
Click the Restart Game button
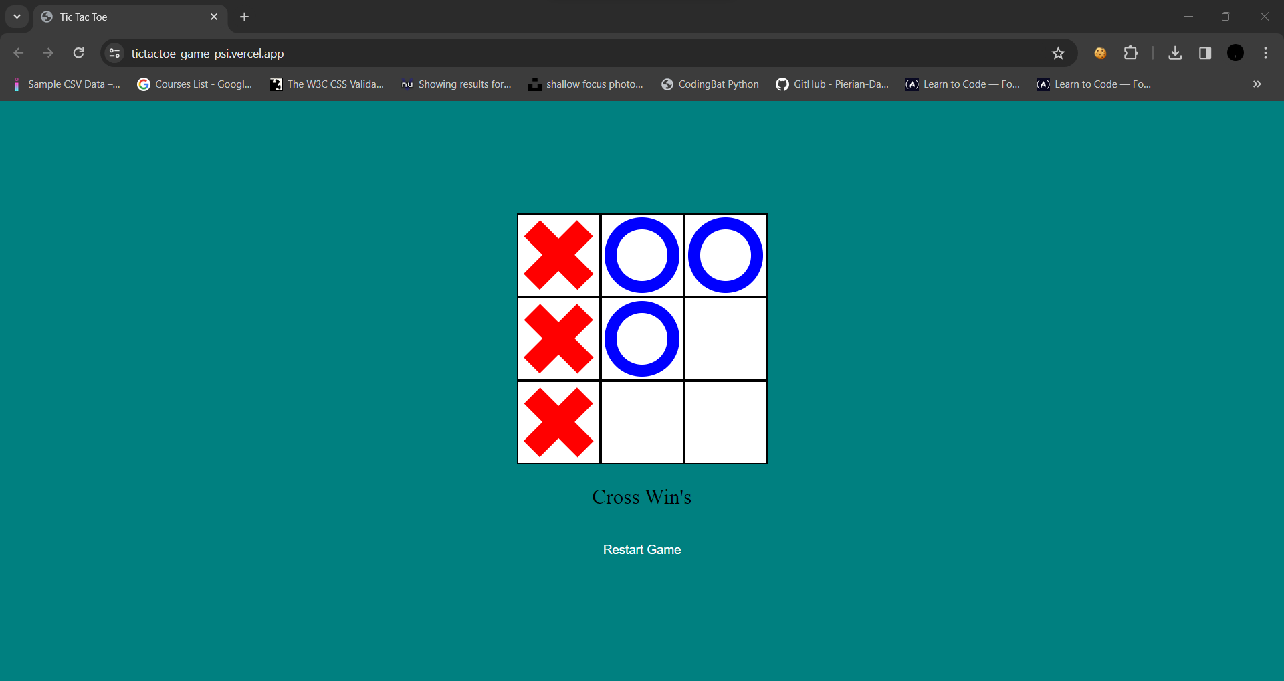[642, 549]
